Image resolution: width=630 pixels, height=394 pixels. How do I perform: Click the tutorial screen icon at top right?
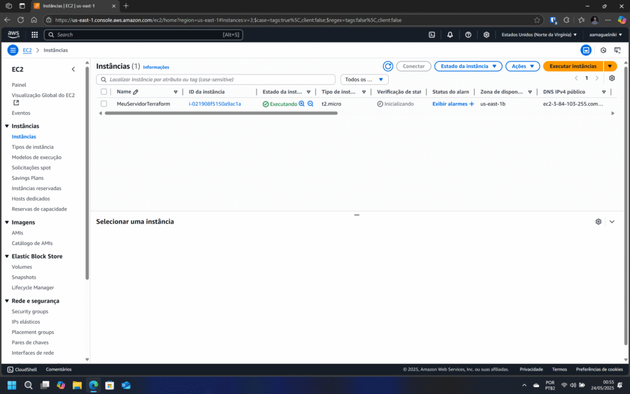click(x=618, y=50)
